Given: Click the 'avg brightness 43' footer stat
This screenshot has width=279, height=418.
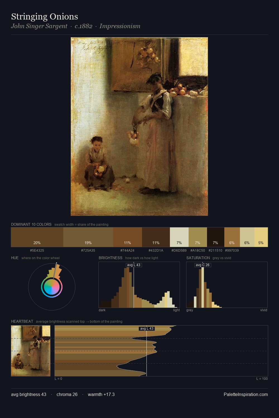Looking at the screenshot, I should 29,395.
